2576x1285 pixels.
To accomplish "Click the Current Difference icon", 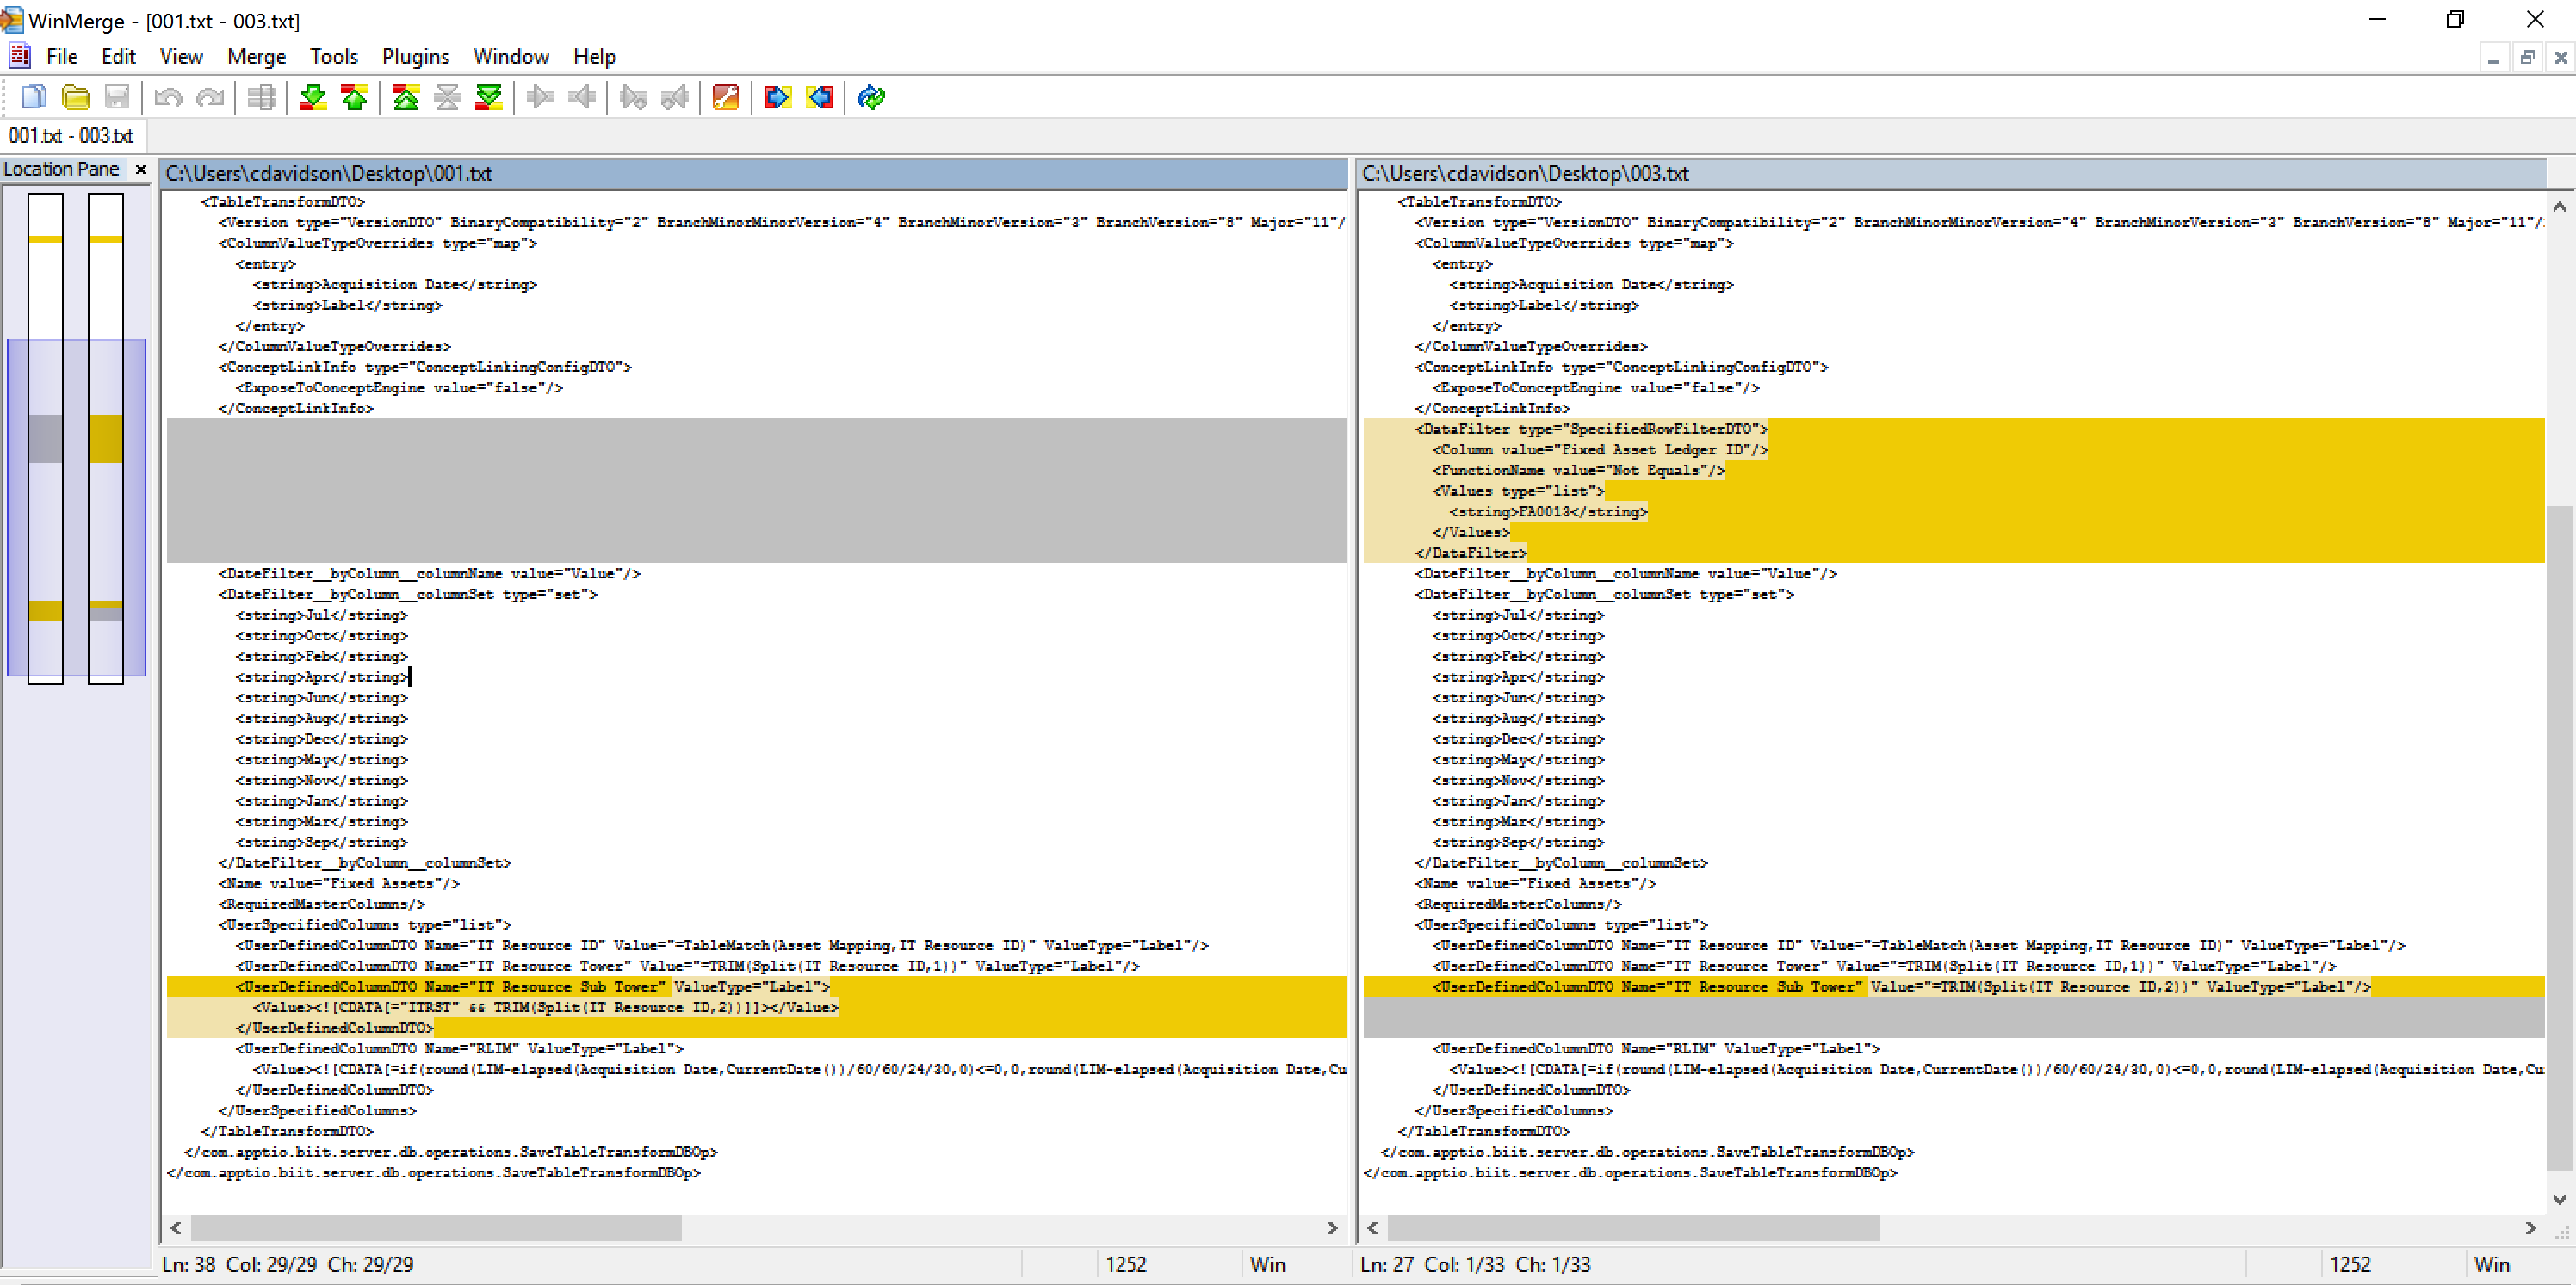I will (x=447, y=97).
